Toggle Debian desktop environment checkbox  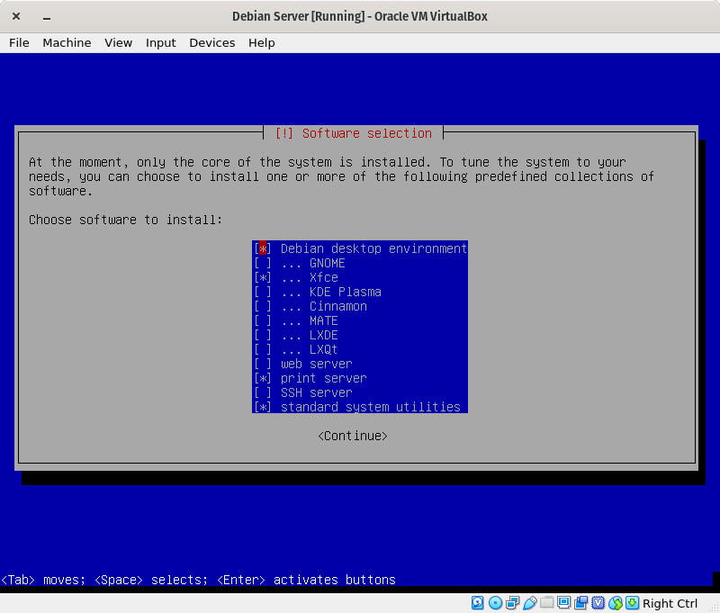[263, 248]
